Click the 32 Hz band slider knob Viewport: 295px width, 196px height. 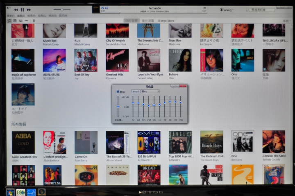pos(133,103)
